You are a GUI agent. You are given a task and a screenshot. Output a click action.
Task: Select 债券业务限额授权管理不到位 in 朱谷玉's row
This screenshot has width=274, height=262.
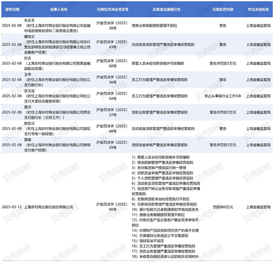point(155,26)
